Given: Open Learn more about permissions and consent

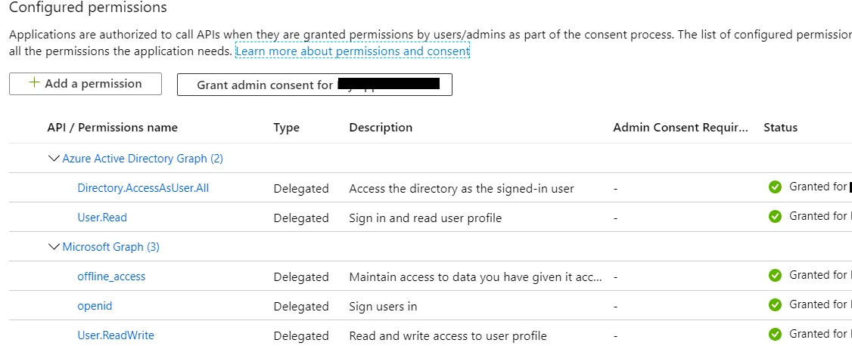Looking at the screenshot, I should pos(353,51).
